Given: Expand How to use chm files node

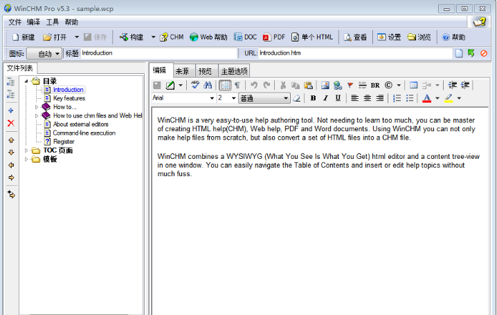Looking at the screenshot, I should click(x=37, y=116).
